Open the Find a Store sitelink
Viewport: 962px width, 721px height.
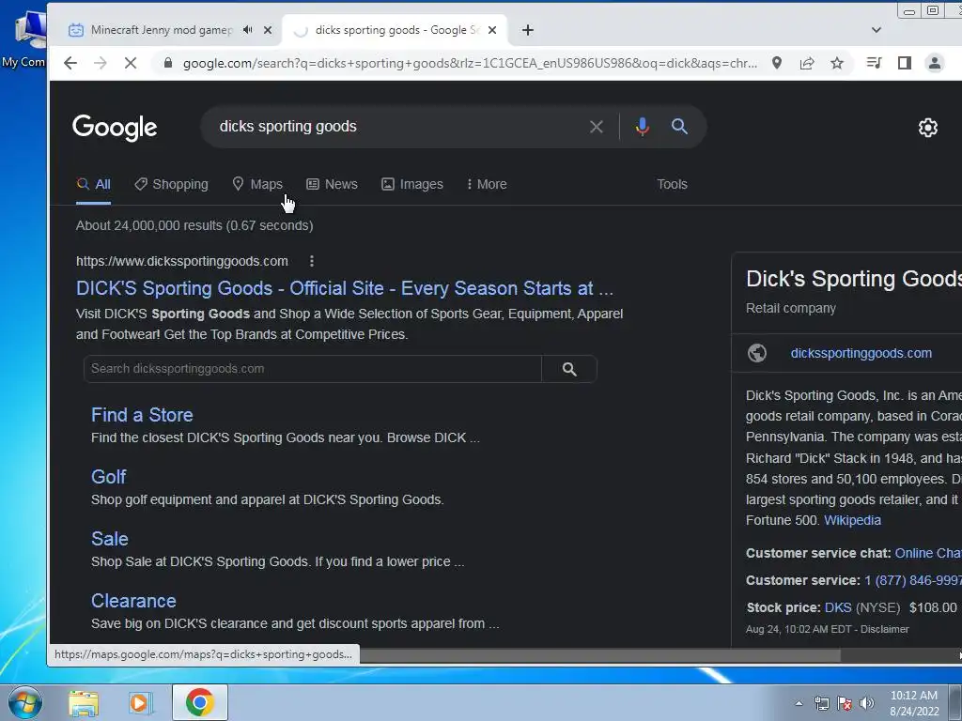coord(142,415)
